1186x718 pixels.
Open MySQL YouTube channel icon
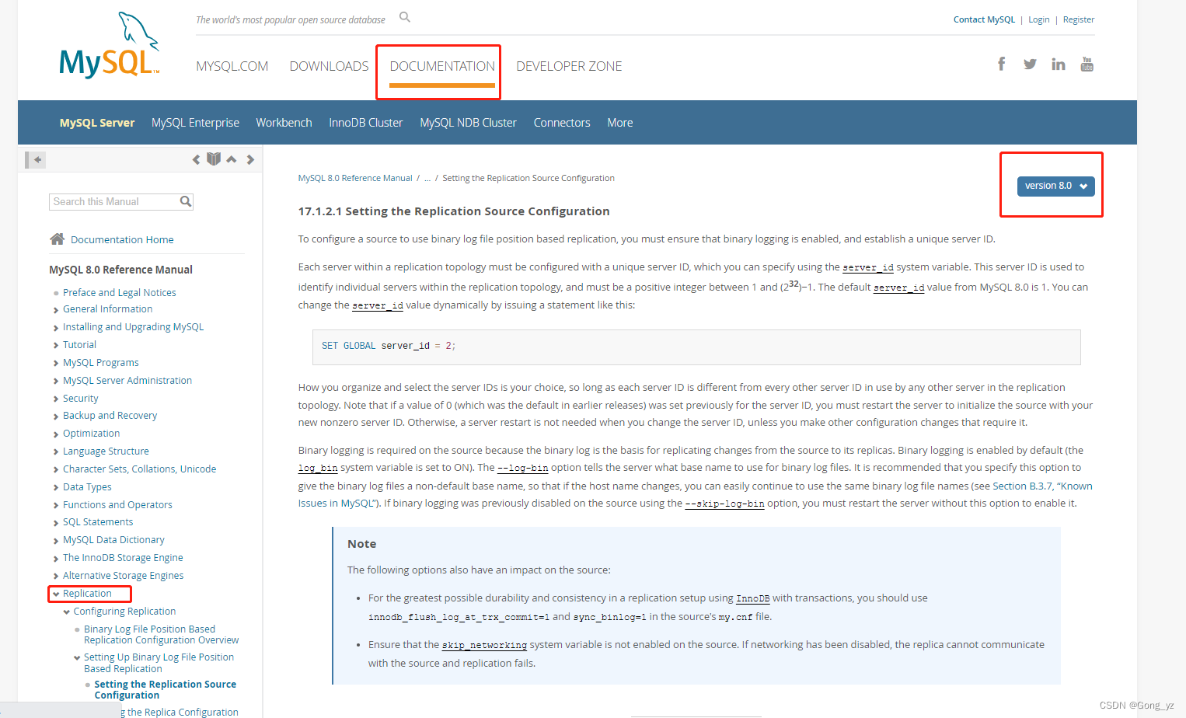coord(1087,64)
